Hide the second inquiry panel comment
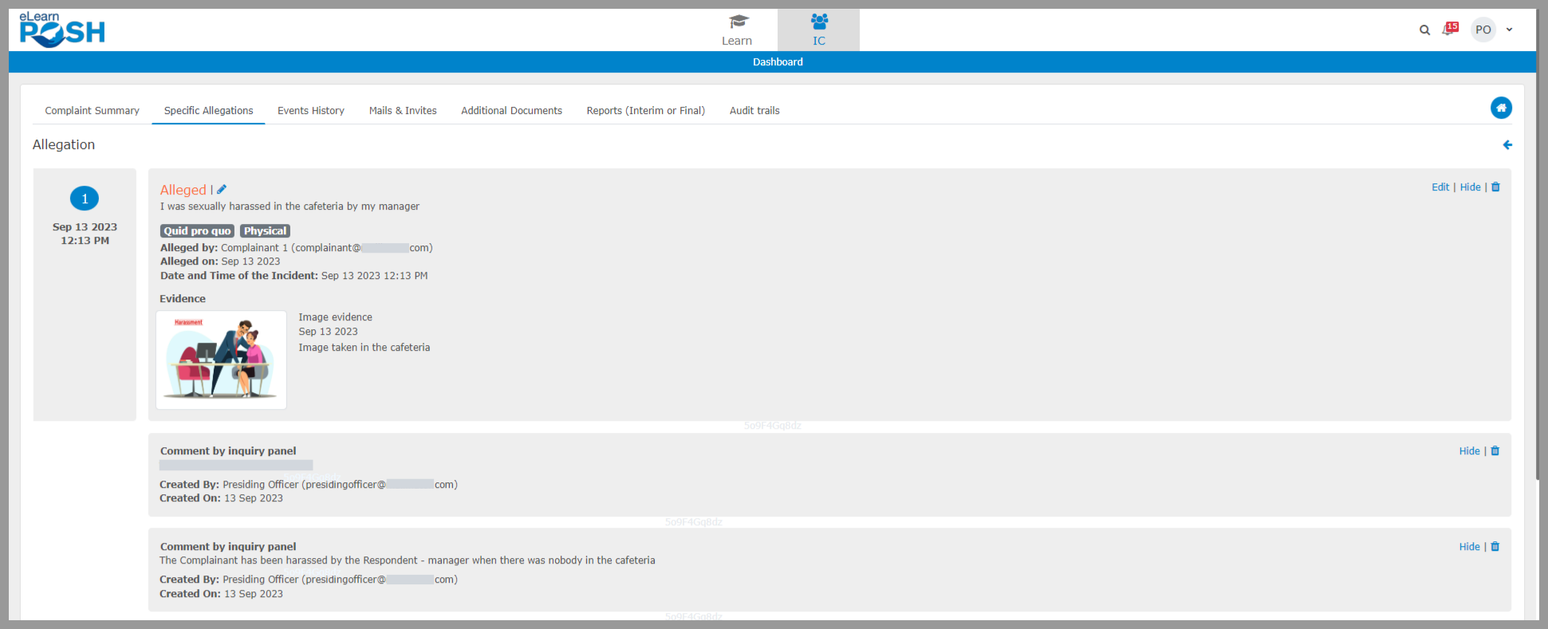 pyautogui.click(x=1469, y=547)
